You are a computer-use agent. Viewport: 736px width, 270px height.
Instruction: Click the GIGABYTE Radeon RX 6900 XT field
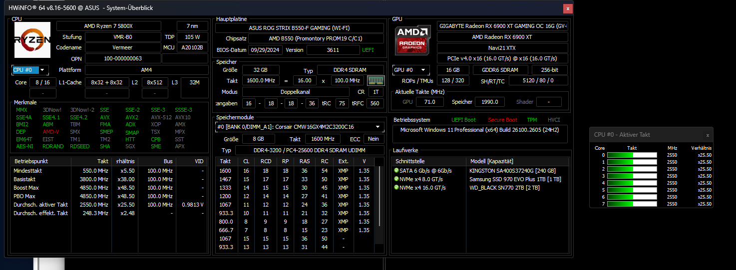point(502,26)
